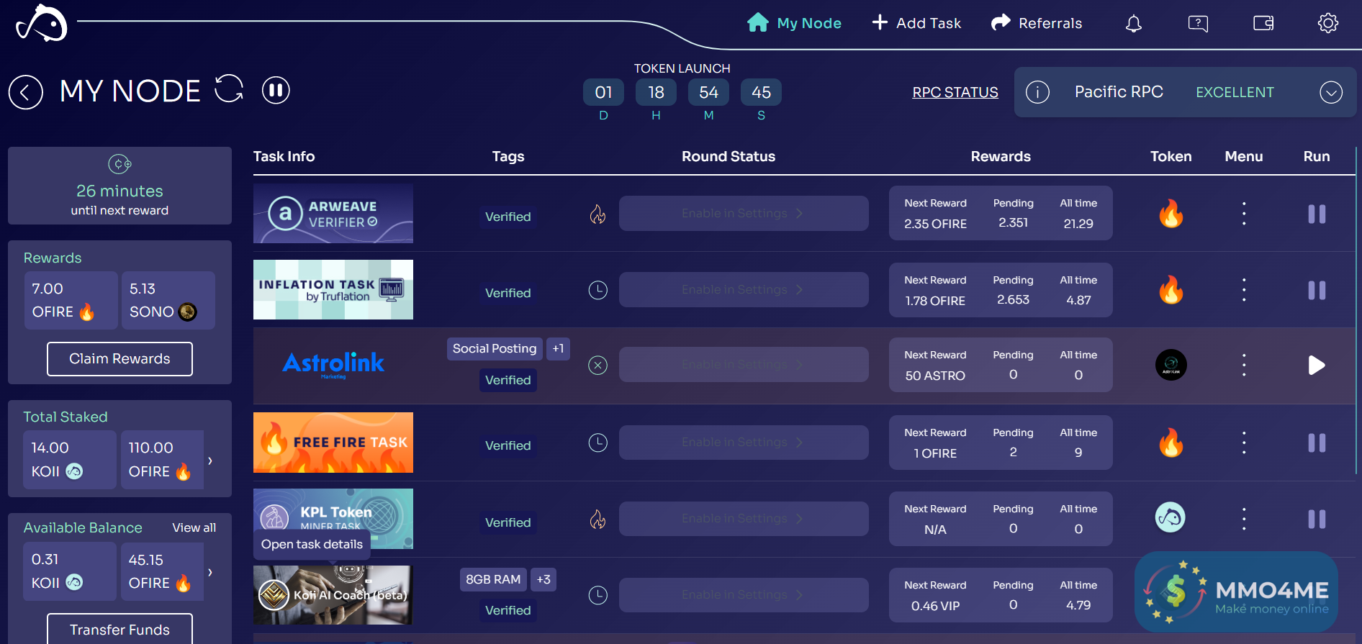The image size is (1362, 644).
Task: Open the help question icon
Action: pyautogui.click(x=1198, y=24)
